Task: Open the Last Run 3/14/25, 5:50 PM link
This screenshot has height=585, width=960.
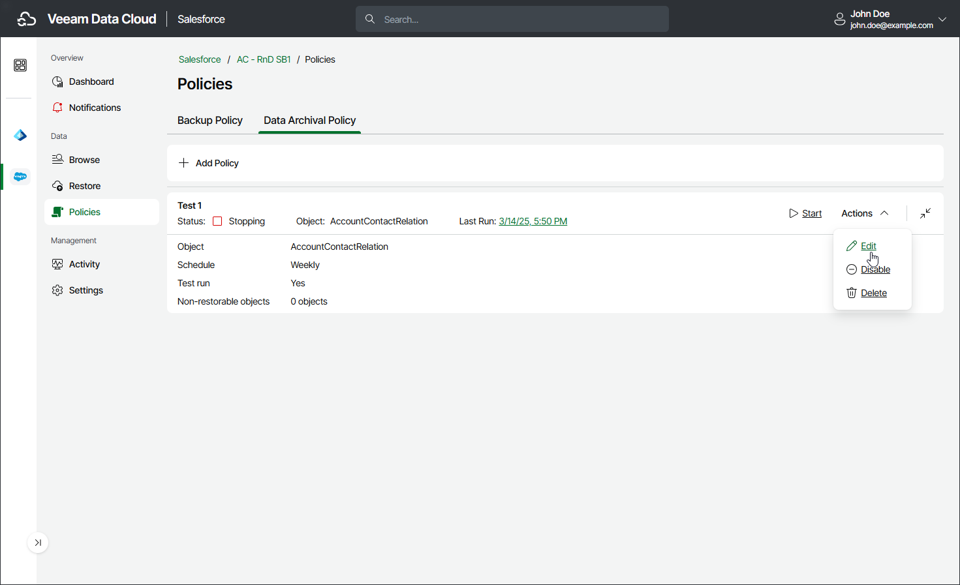Action: tap(533, 221)
